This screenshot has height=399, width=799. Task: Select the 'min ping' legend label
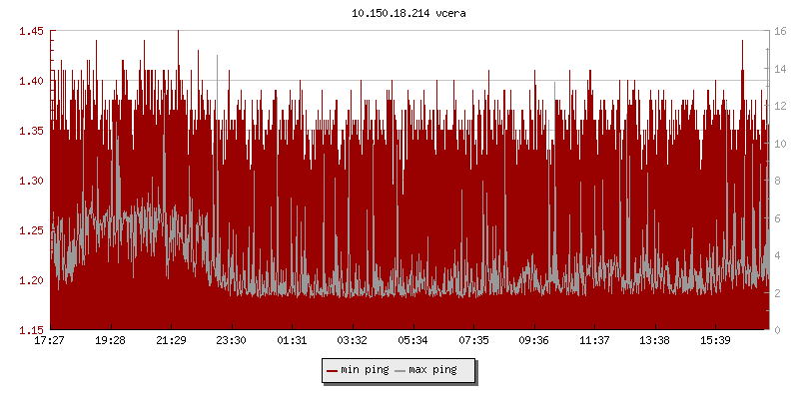(365, 371)
